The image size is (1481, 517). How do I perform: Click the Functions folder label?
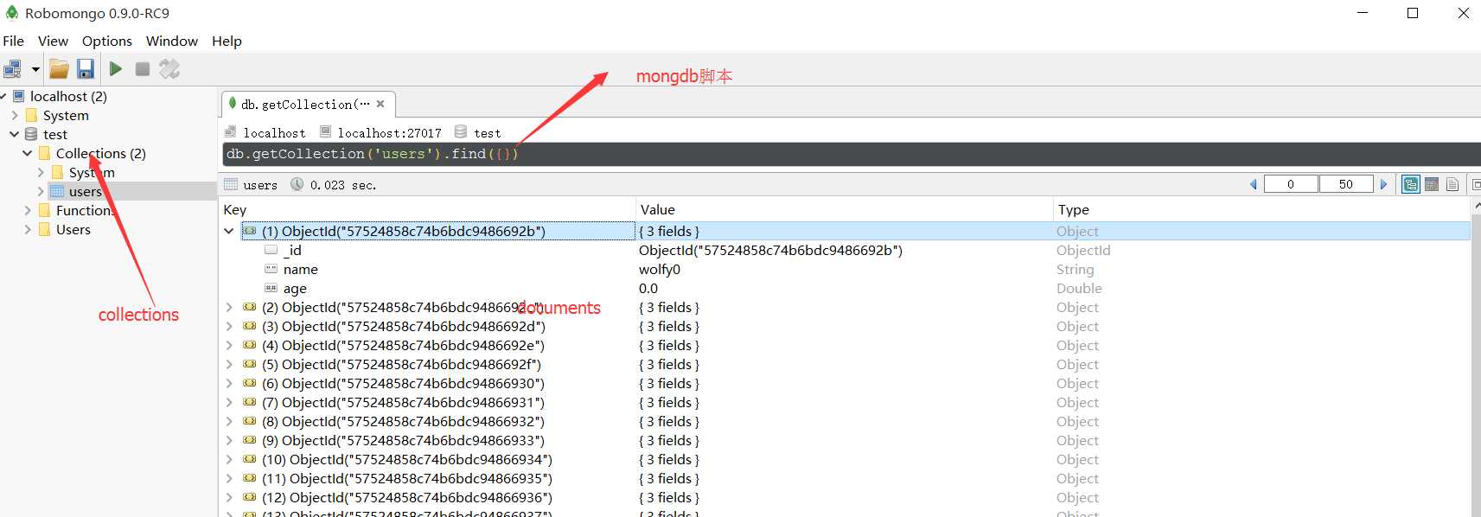[x=85, y=210]
